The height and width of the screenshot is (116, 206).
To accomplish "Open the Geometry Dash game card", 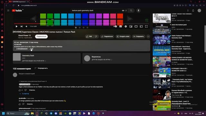I will pos(47,58).
